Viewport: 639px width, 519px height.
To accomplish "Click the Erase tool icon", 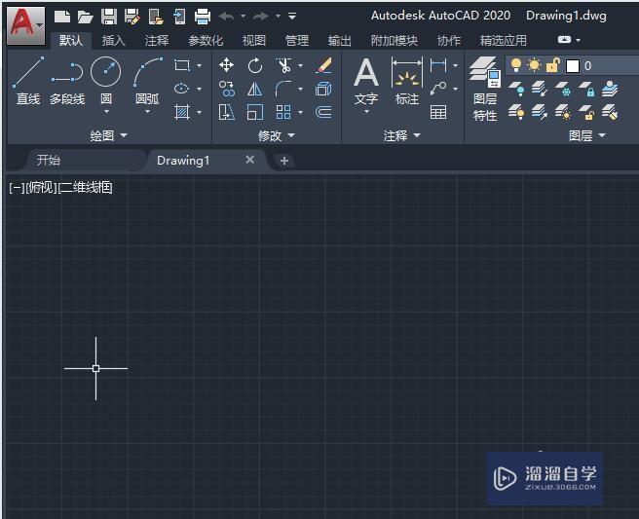I will (323, 65).
